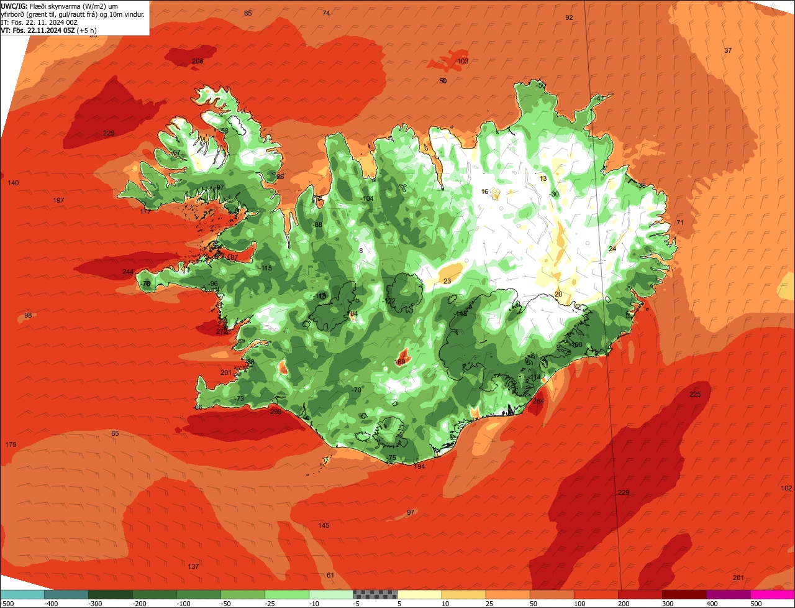The image size is (795, 608).
Task: Click the map value '197' over the western ocean
Action: pyautogui.click(x=59, y=200)
